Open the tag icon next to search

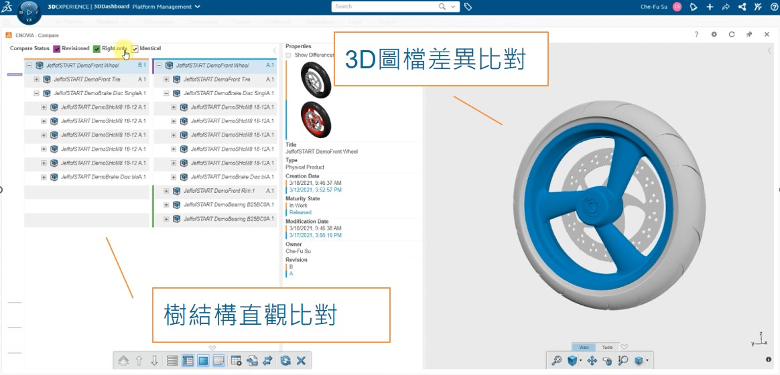click(468, 7)
